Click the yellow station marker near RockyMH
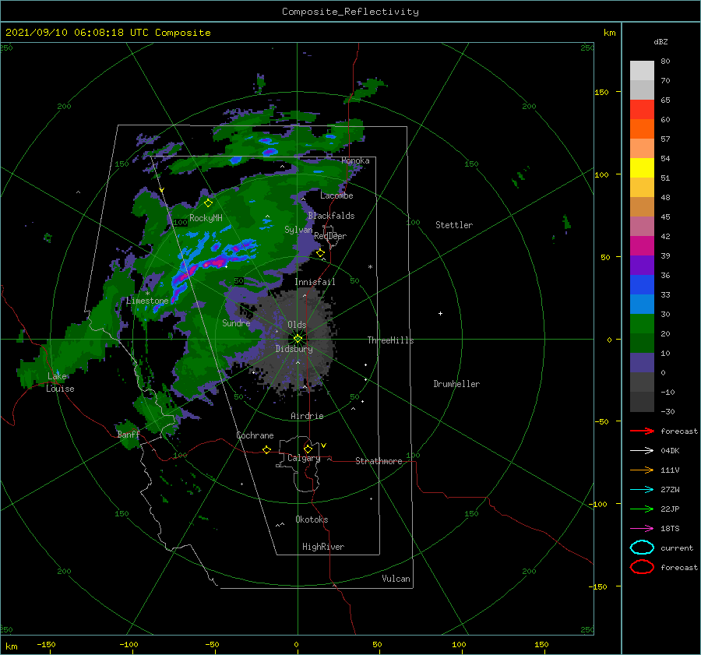Image resolution: width=701 pixels, height=655 pixels. [x=208, y=203]
